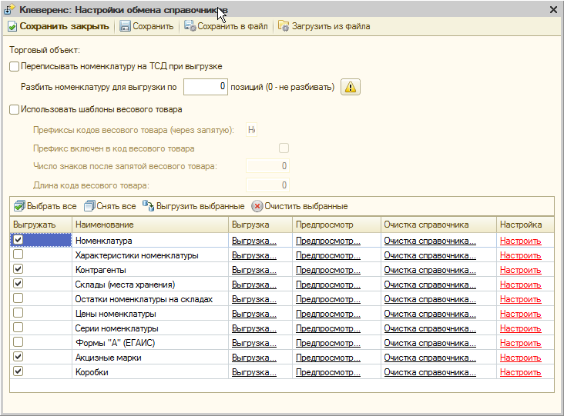
Task: Open Выгрузка... for Коробки
Action: point(254,372)
